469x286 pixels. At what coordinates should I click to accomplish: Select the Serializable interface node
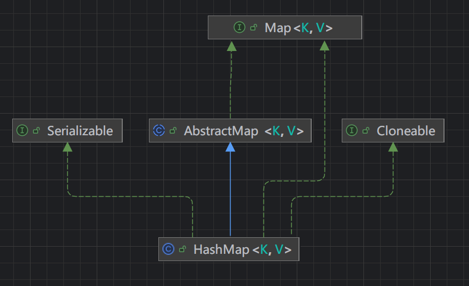(x=67, y=131)
